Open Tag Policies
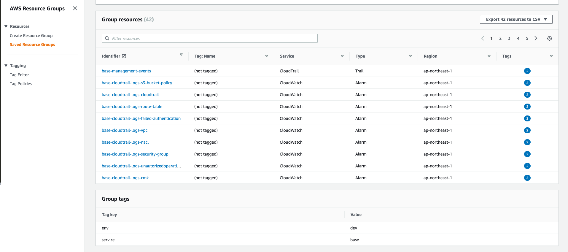Viewport: 568px width, 252px height. pos(21,84)
